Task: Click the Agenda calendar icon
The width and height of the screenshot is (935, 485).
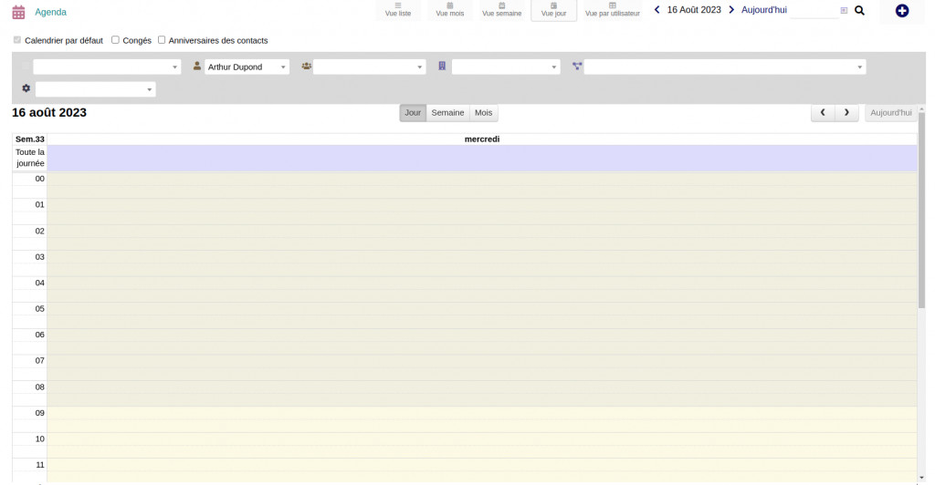Action: click(x=18, y=12)
